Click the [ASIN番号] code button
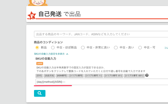 click(62, 76)
